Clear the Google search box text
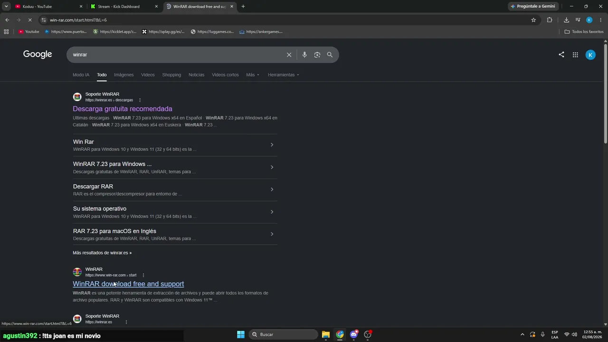The image size is (608, 342). click(x=289, y=55)
